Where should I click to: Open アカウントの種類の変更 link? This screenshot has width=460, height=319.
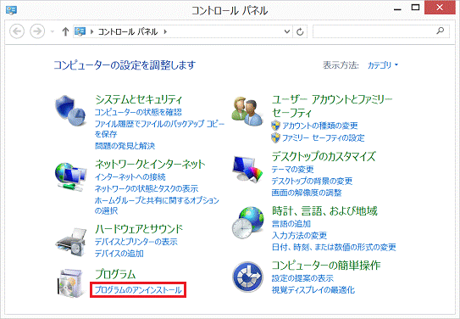coord(320,126)
